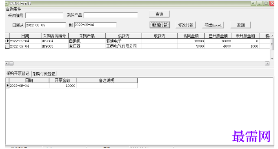278x149 pixels.
Task: Minimize the 采购付款管理 window
Action: coord(259,3)
